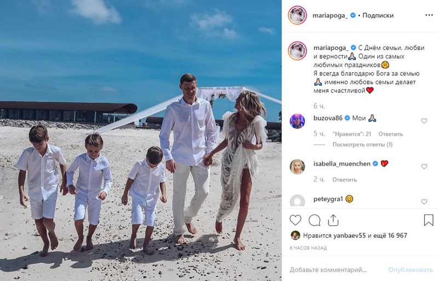Open the mariapoga_ header avatar
Screen dimensions: 438x281
click(x=297, y=15)
